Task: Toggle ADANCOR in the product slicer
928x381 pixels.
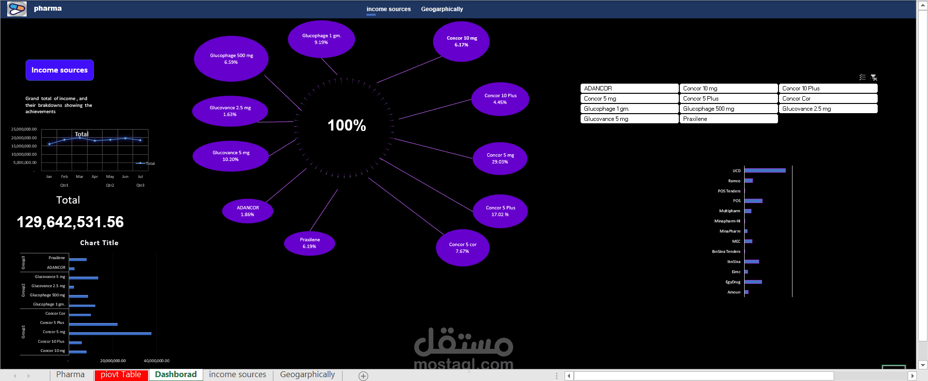Action: click(629, 88)
